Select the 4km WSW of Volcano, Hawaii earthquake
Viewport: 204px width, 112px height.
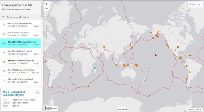20,25
